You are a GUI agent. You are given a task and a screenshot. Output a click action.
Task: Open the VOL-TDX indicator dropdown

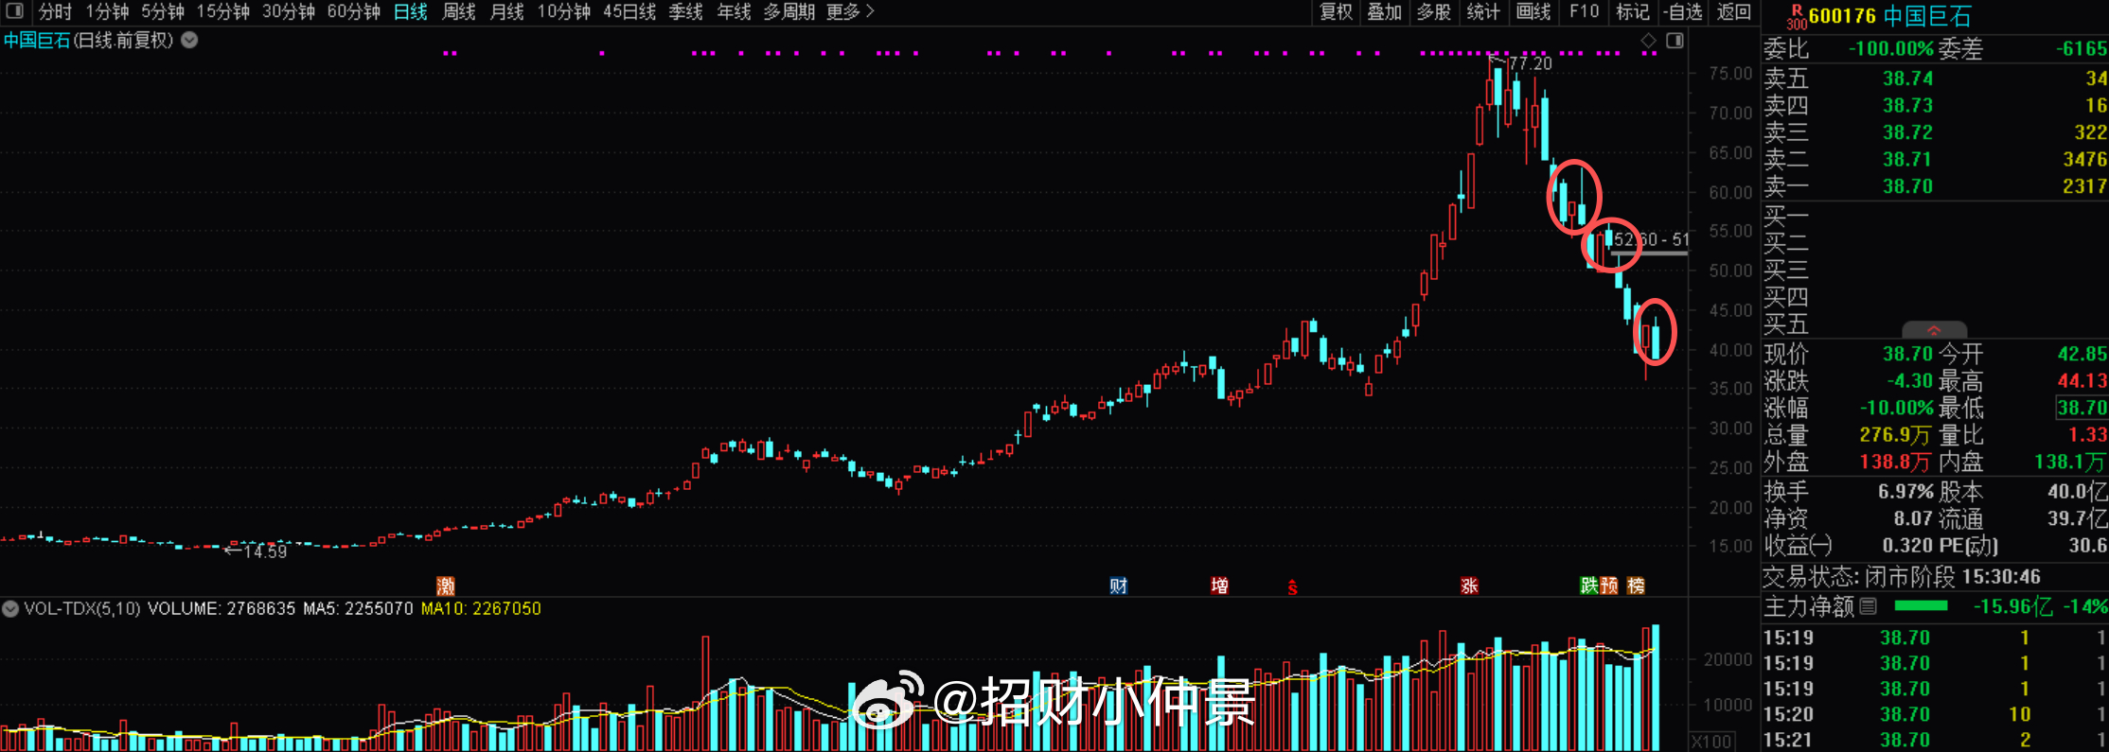click(10, 608)
